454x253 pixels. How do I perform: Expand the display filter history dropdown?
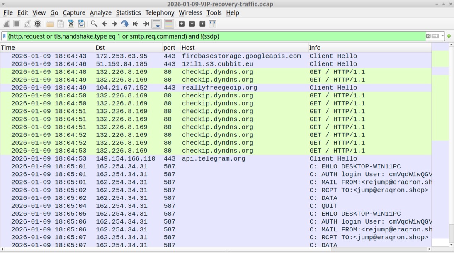442,36
